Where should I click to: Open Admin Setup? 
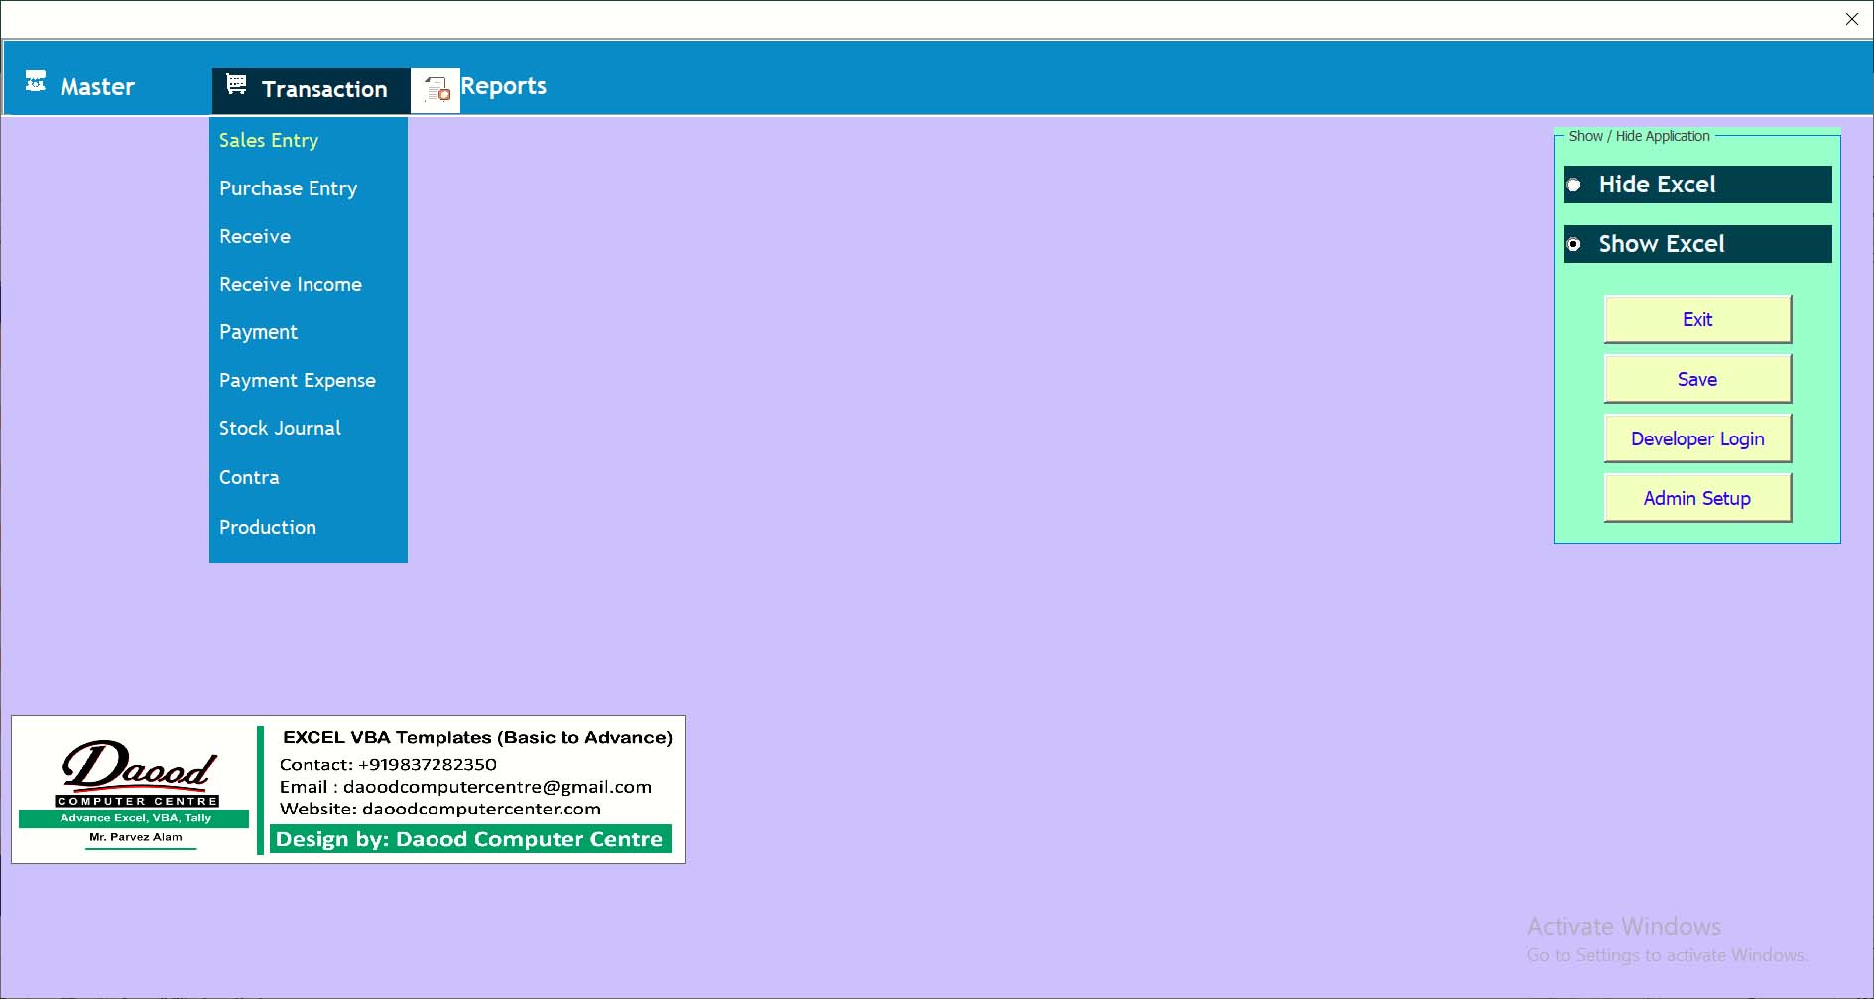(x=1696, y=498)
